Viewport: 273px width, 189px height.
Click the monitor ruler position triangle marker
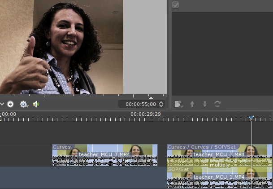151,98
